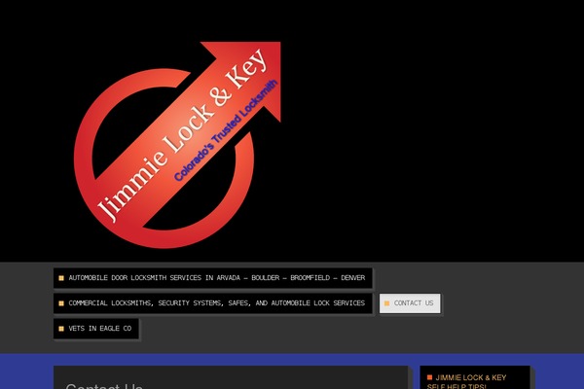Click the Jimmie Lock & Key Self Help Tips heading
Image resolution: width=584 pixels, height=389 pixels.
click(466, 381)
